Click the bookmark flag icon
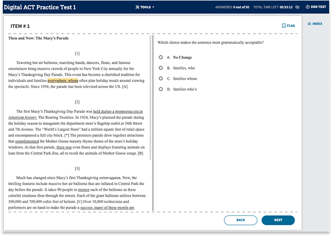This screenshot has width=332, height=236. (x=284, y=26)
